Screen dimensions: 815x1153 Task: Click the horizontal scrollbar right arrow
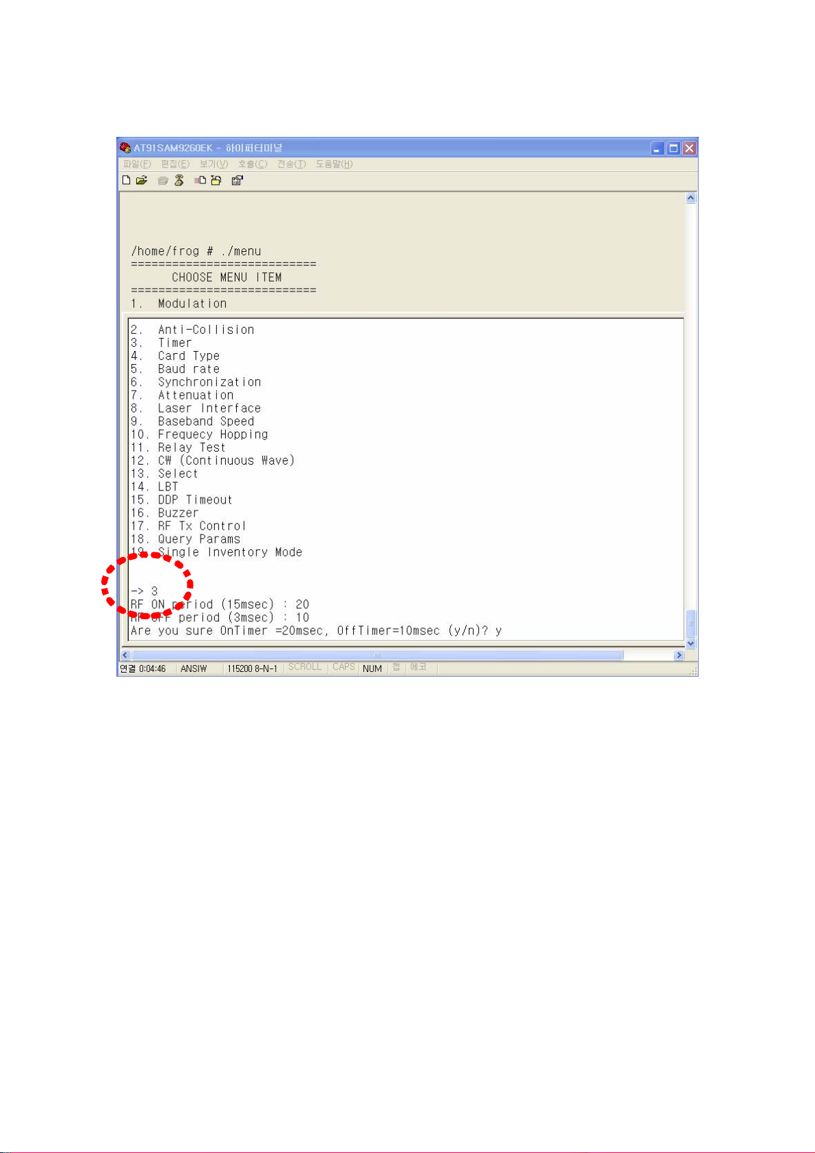tap(679, 656)
